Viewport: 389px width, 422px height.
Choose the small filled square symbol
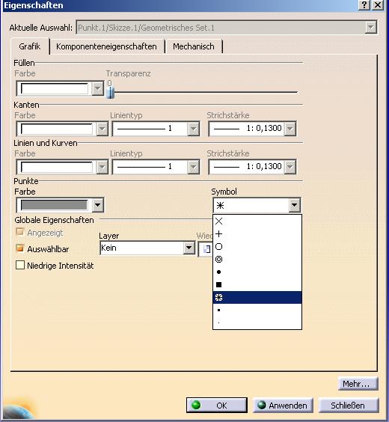(x=257, y=310)
